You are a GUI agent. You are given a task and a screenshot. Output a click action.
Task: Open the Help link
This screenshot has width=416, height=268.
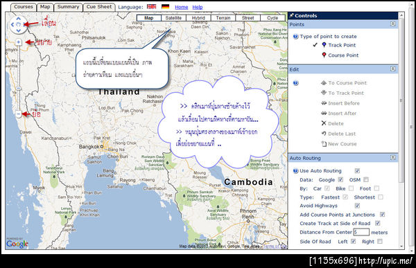tap(198, 7)
